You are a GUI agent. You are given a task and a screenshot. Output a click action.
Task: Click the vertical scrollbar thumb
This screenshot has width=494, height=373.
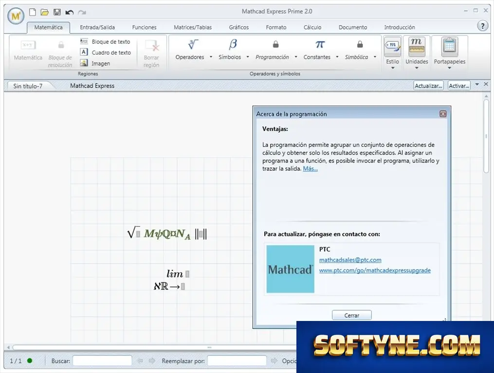tap(486, 136)
